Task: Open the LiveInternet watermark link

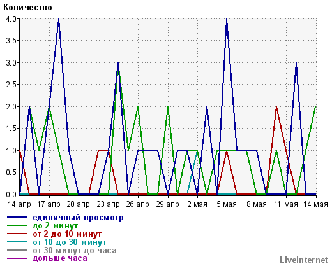Action: (304, 260)
